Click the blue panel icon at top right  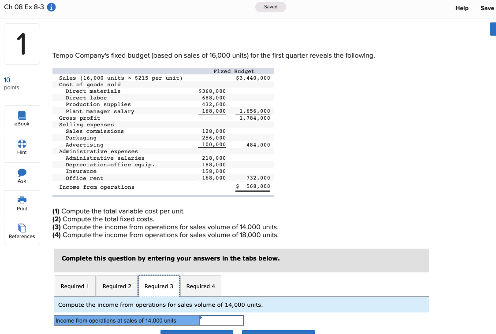click(x=493, y=29)
